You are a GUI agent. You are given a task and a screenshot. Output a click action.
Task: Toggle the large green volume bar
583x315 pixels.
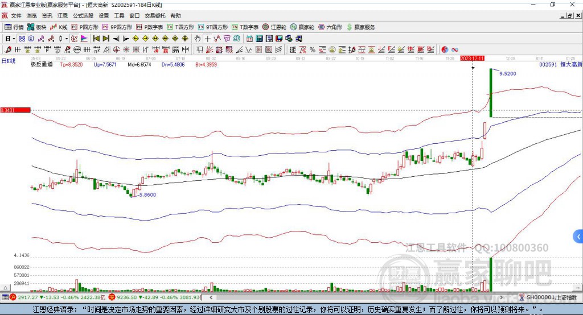click(491, 275)
